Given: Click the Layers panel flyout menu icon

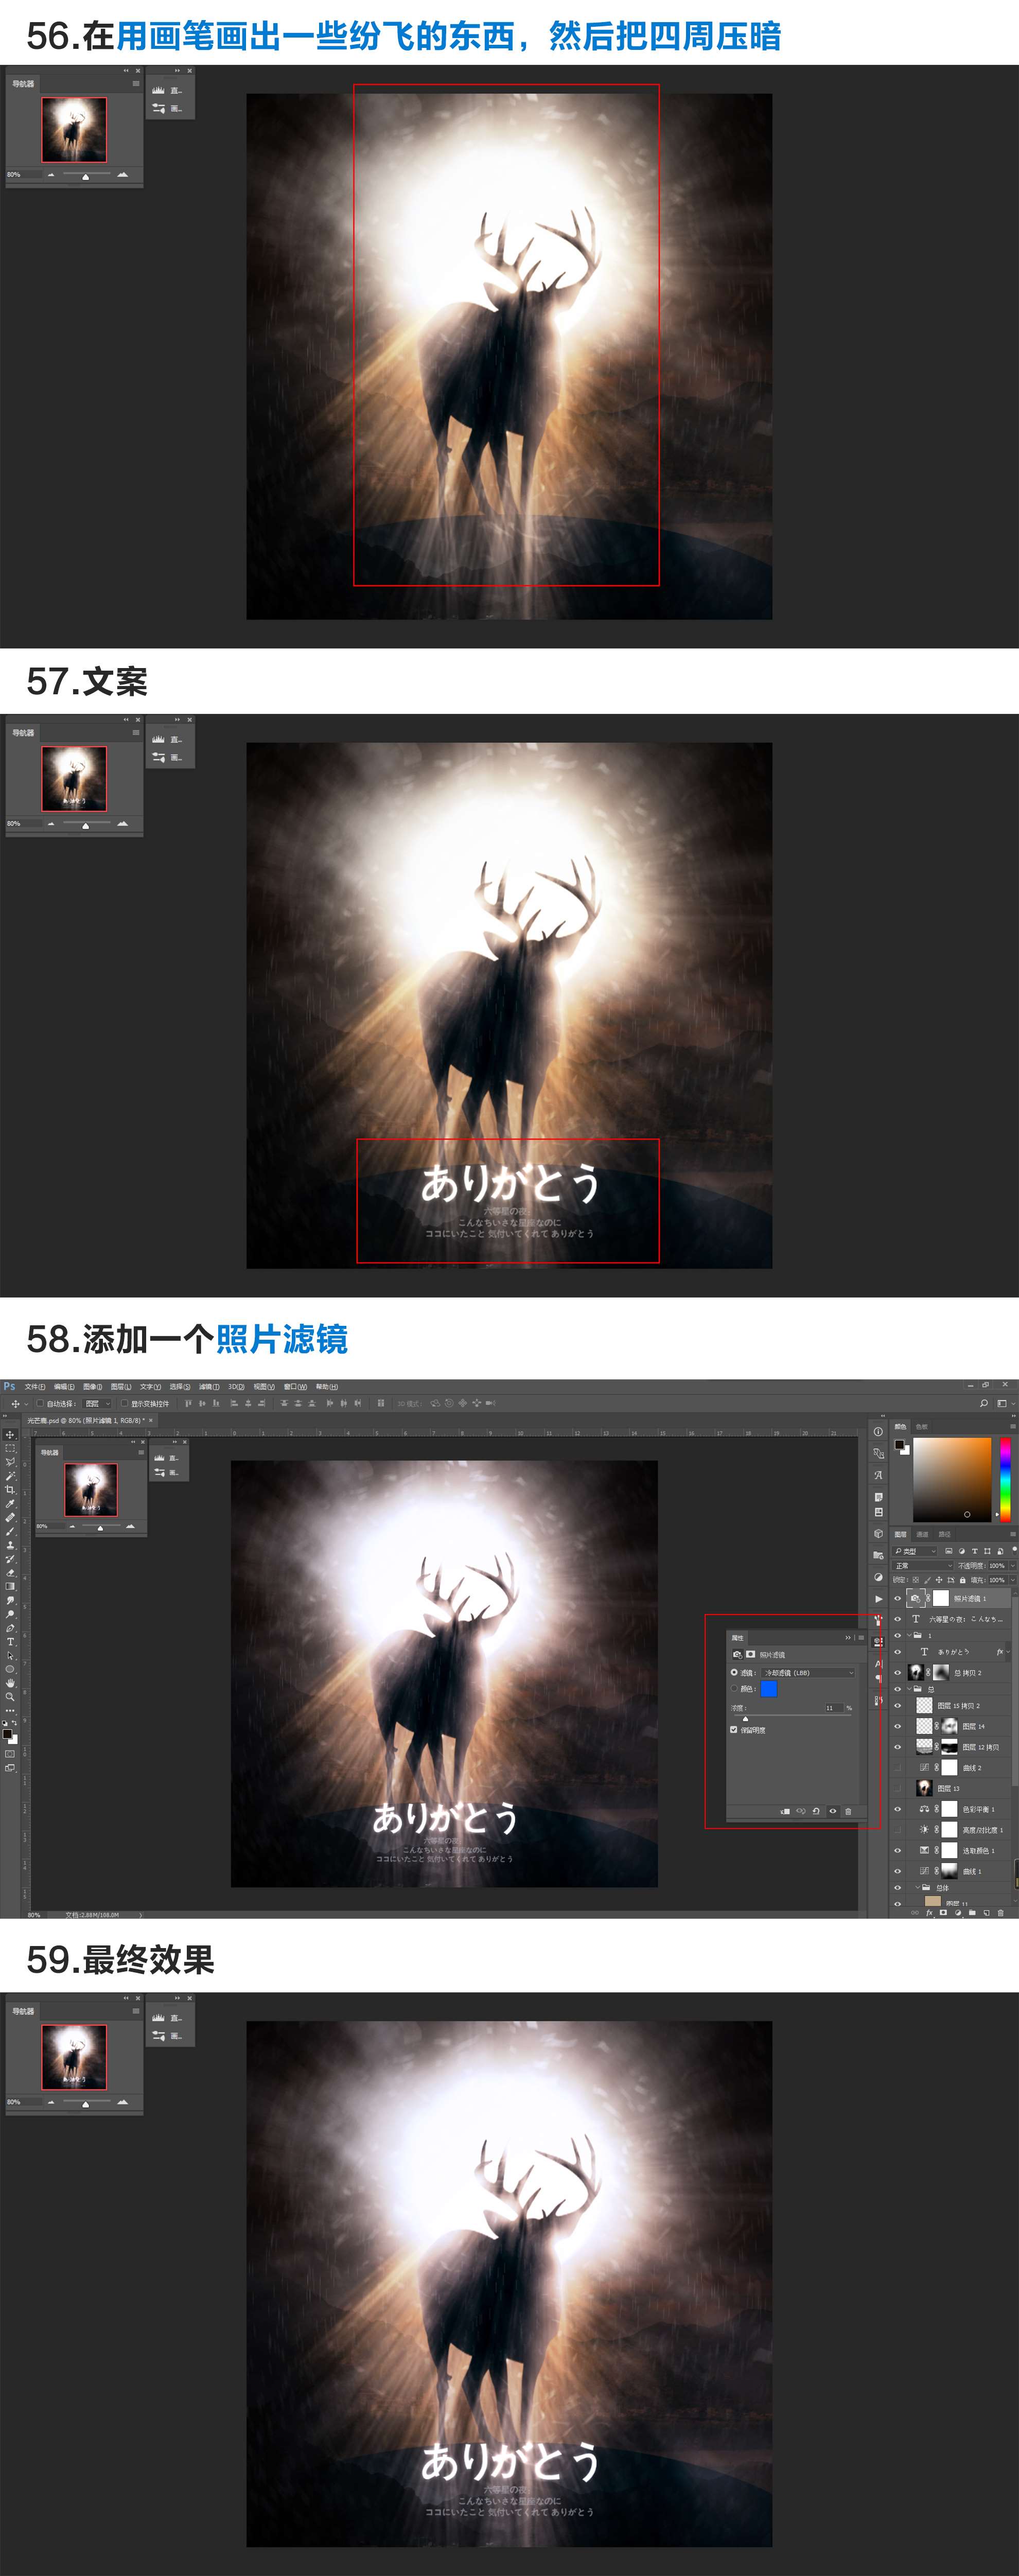Looking at the screenshot, I should coord(1013,1534).
